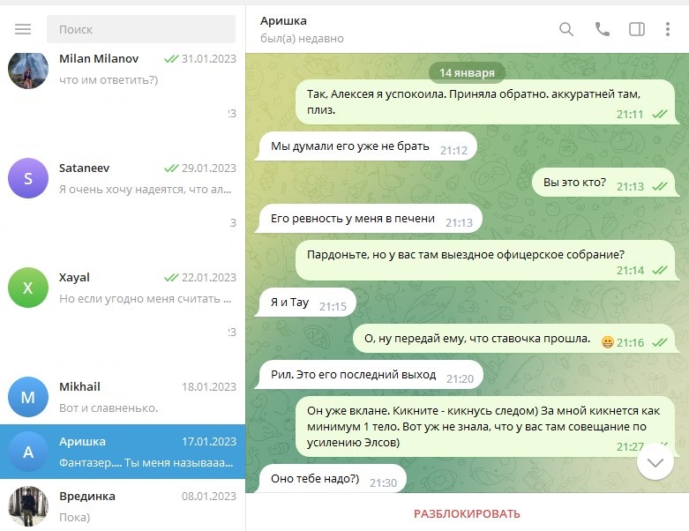Viewport: 689px width, 531px height.
Task: Open the hamburger main menu
Action: [x=23, y=29]
